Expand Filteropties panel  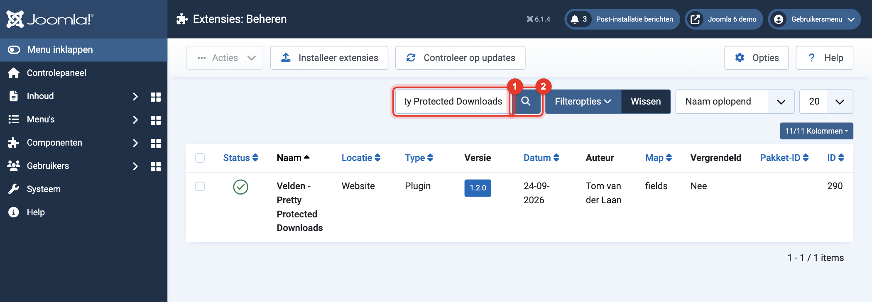[x=583, y=102]
